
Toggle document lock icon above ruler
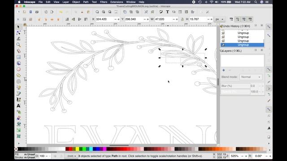(x=25, y=25)
